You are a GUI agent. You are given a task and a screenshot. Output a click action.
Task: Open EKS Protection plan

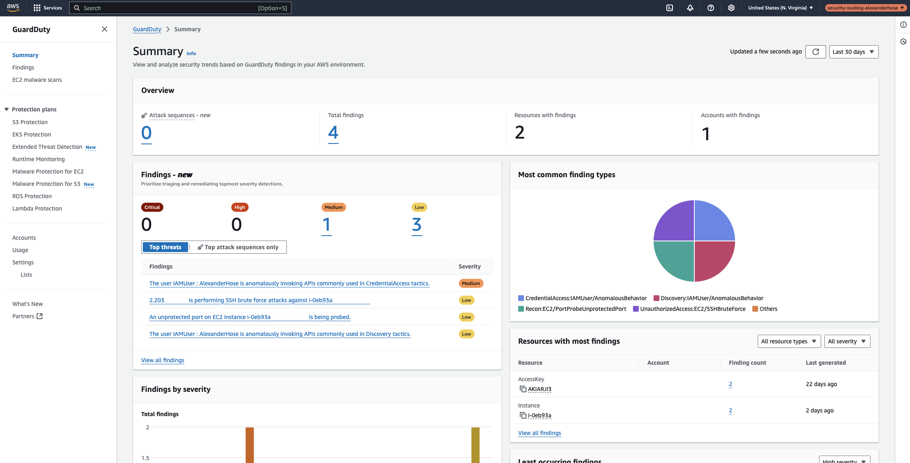coord(32,134)
